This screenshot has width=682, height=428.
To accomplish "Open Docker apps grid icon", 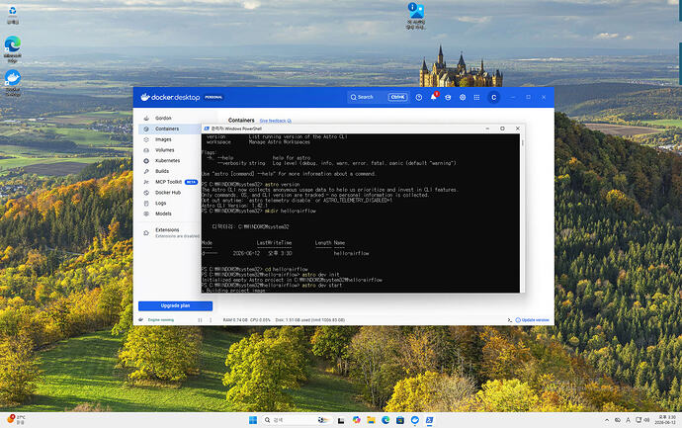I will pos(477,98).
